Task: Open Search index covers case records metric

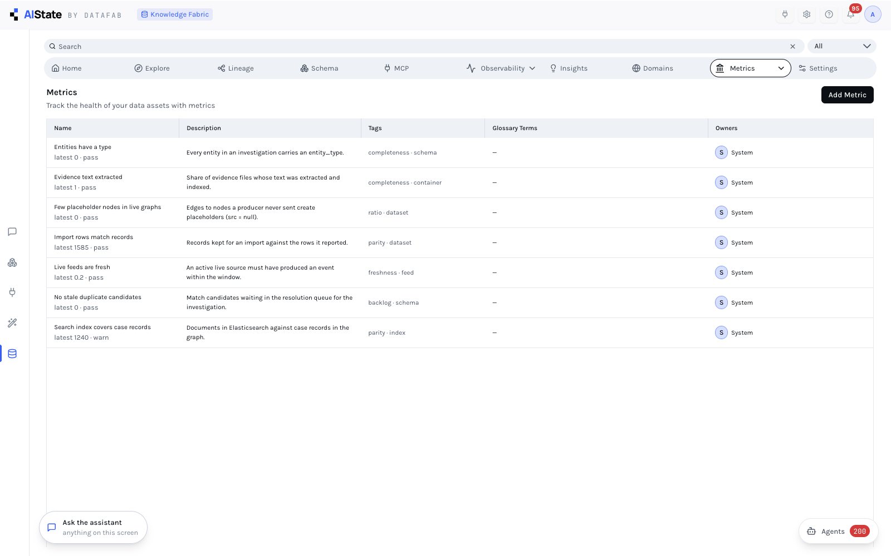Action: [x=102, y=327]
